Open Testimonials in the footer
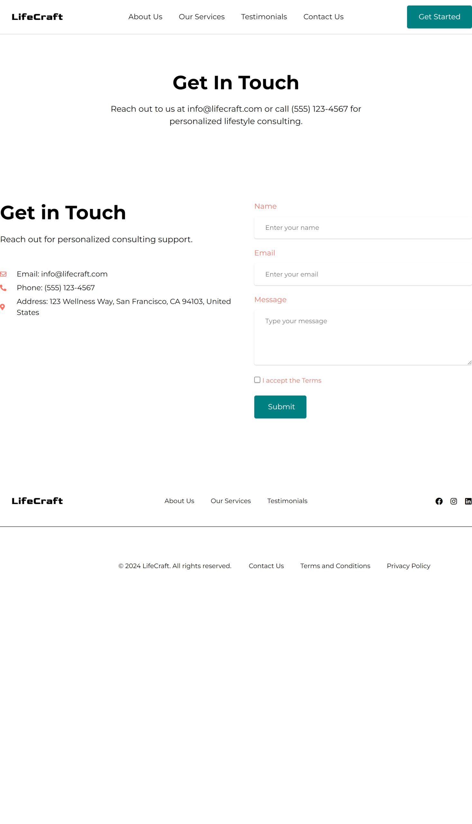Viewport: 472px width, 824px height. 287,501
